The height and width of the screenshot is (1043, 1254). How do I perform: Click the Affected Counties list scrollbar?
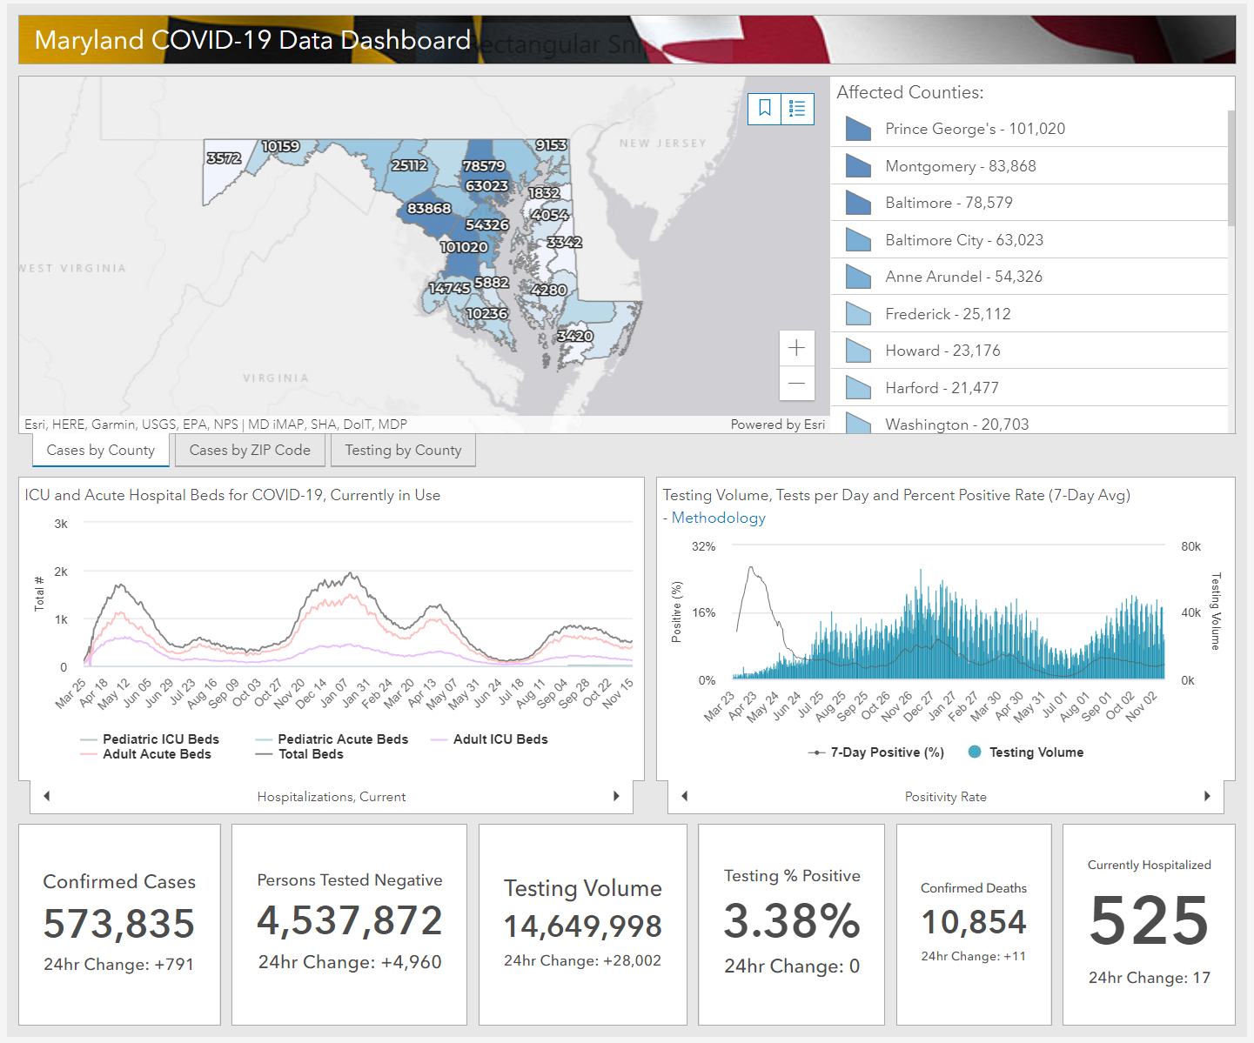click(1231, 168)
